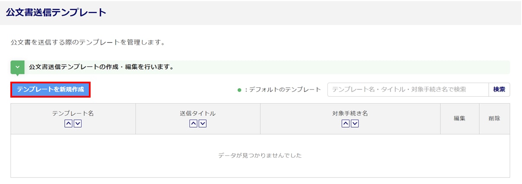Sort テンプレート名 column ascending

69,124
